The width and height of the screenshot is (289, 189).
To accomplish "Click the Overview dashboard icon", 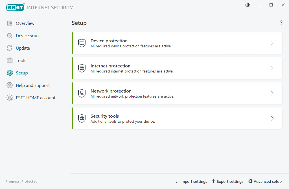I will click(10, 23).
